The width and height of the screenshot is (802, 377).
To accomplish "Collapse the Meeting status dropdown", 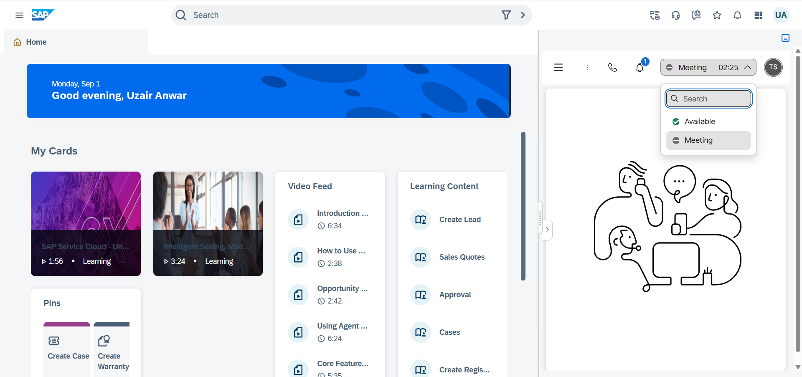I will pyautogui.click(x=748, y=68).
